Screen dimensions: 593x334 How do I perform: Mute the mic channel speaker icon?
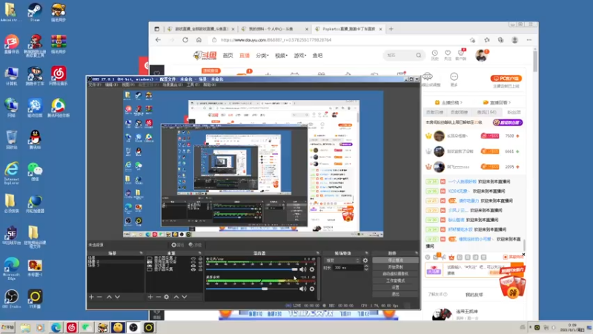click(303, 269)
